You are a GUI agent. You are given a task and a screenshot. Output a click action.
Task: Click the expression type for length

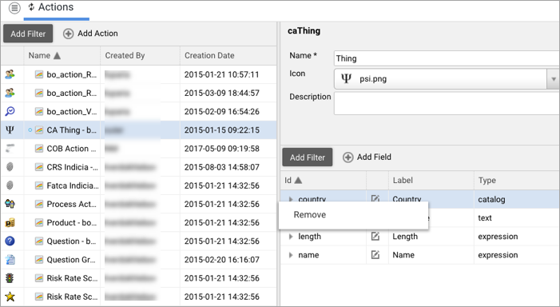498,237
